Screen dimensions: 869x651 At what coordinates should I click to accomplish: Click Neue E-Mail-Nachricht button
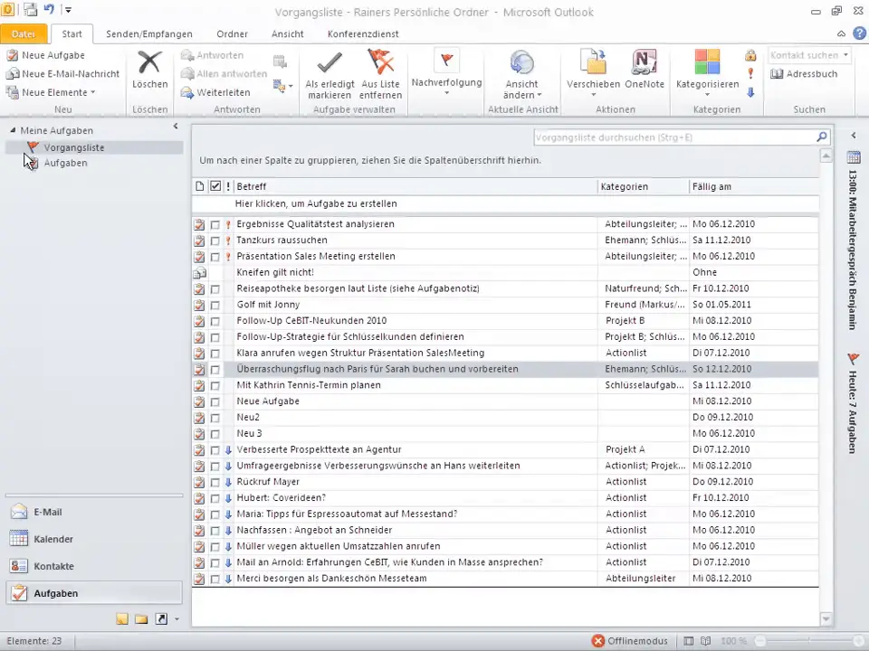point(62,74)
